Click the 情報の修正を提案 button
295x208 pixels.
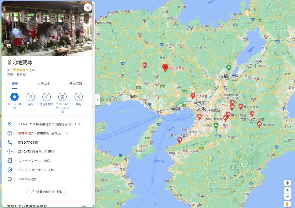(x=47, y=192)
